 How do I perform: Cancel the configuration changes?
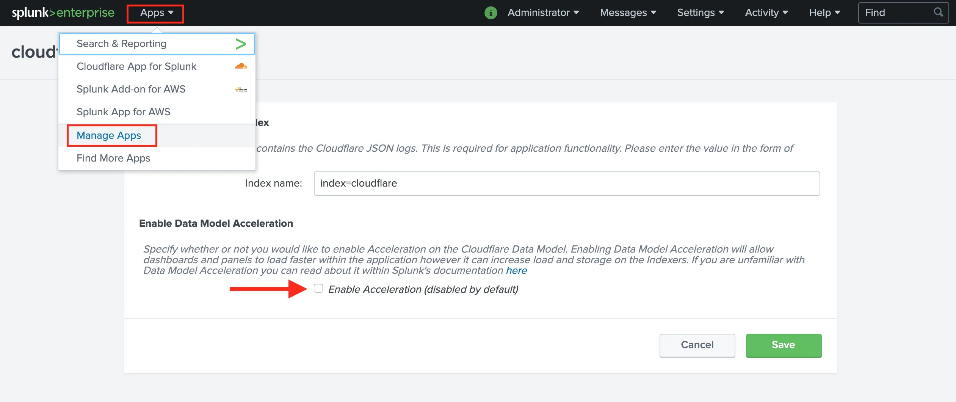pos(697,345)
